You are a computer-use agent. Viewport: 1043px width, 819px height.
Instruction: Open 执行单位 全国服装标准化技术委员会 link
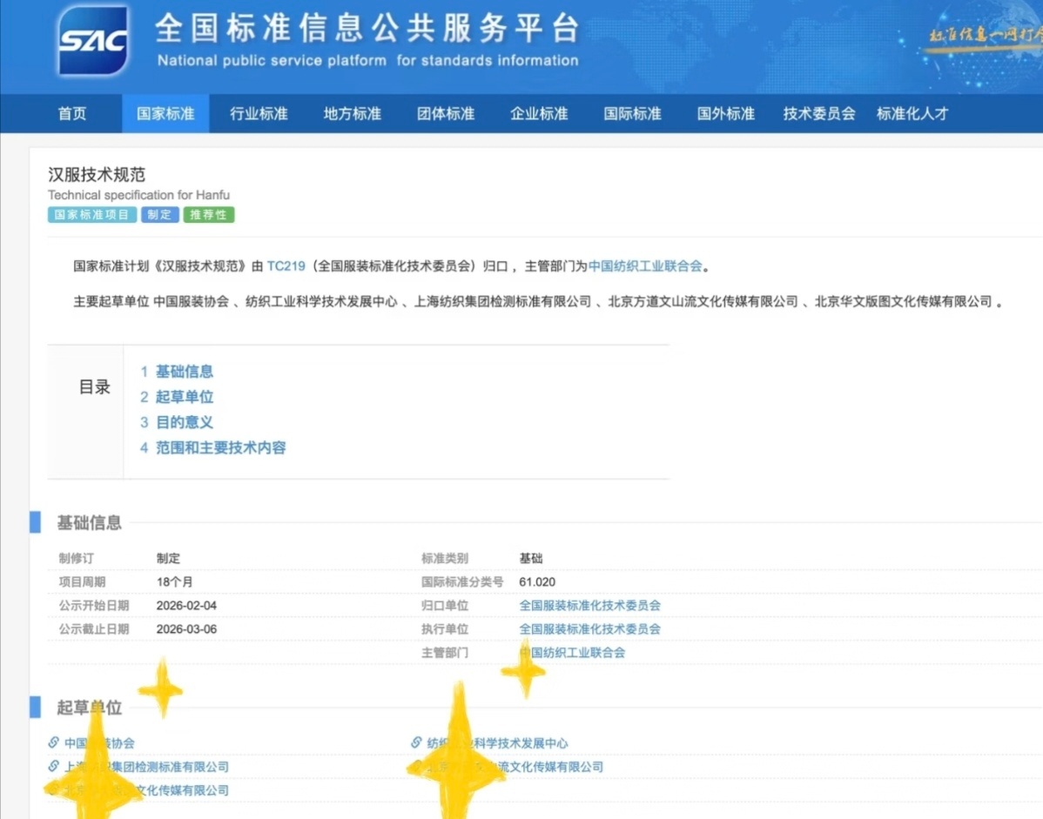pos(590,629)
